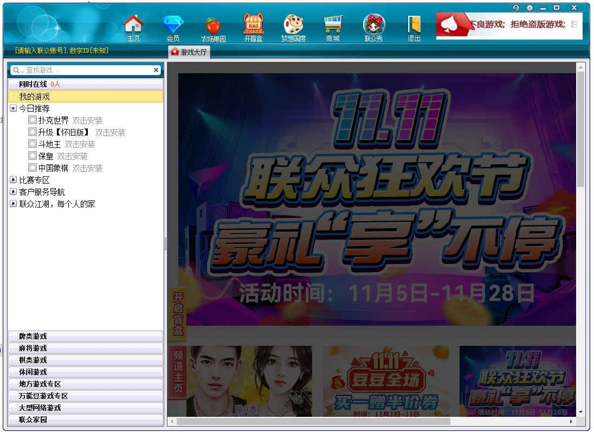Click the 开启盲盒 side button
The image size is (594, 432).
point(177,314)
